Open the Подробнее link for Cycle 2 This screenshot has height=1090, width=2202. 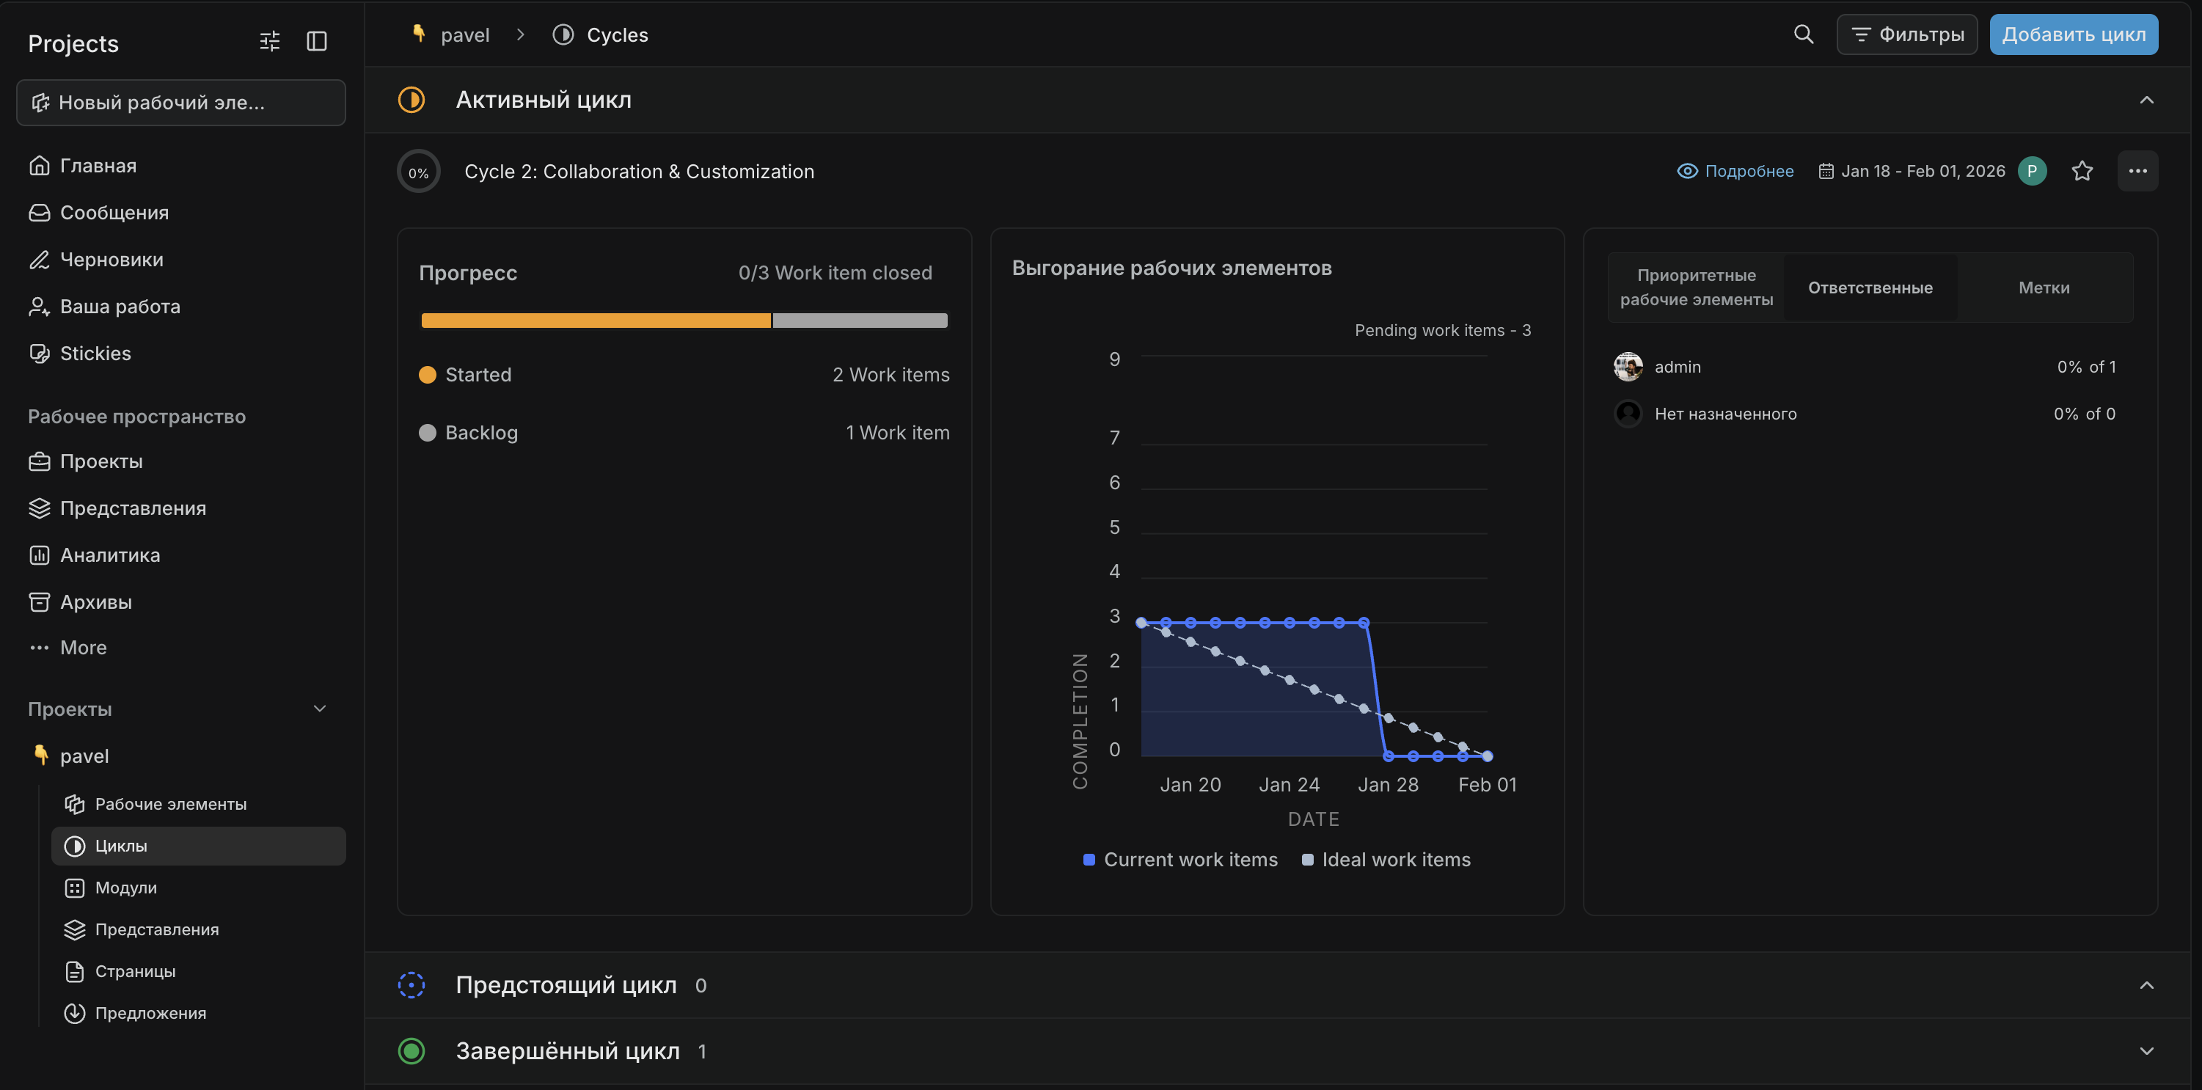click(x=1749, y=170)
